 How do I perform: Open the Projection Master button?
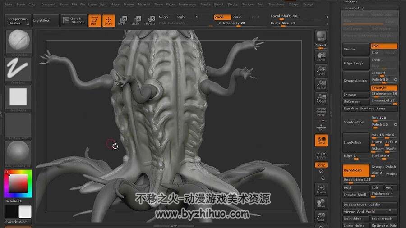tap(18, 21)
